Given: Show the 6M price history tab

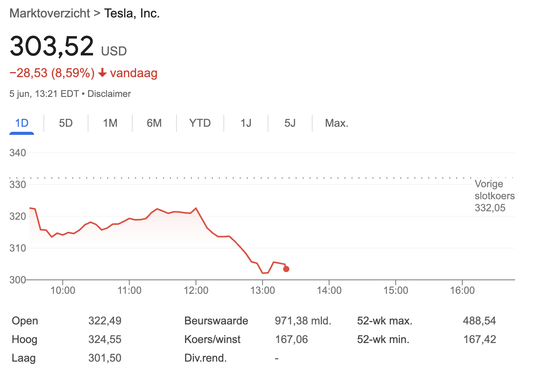Looking at the screenshot, I should (x=154, y=123).
